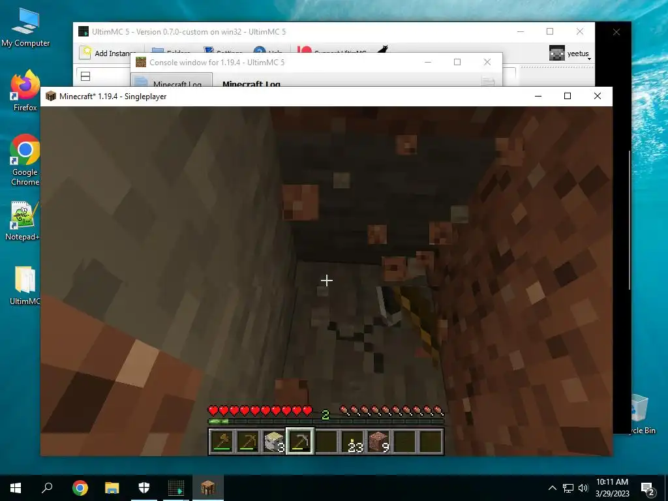Expand the hidden system tray icons chevron

click(552, 488)
